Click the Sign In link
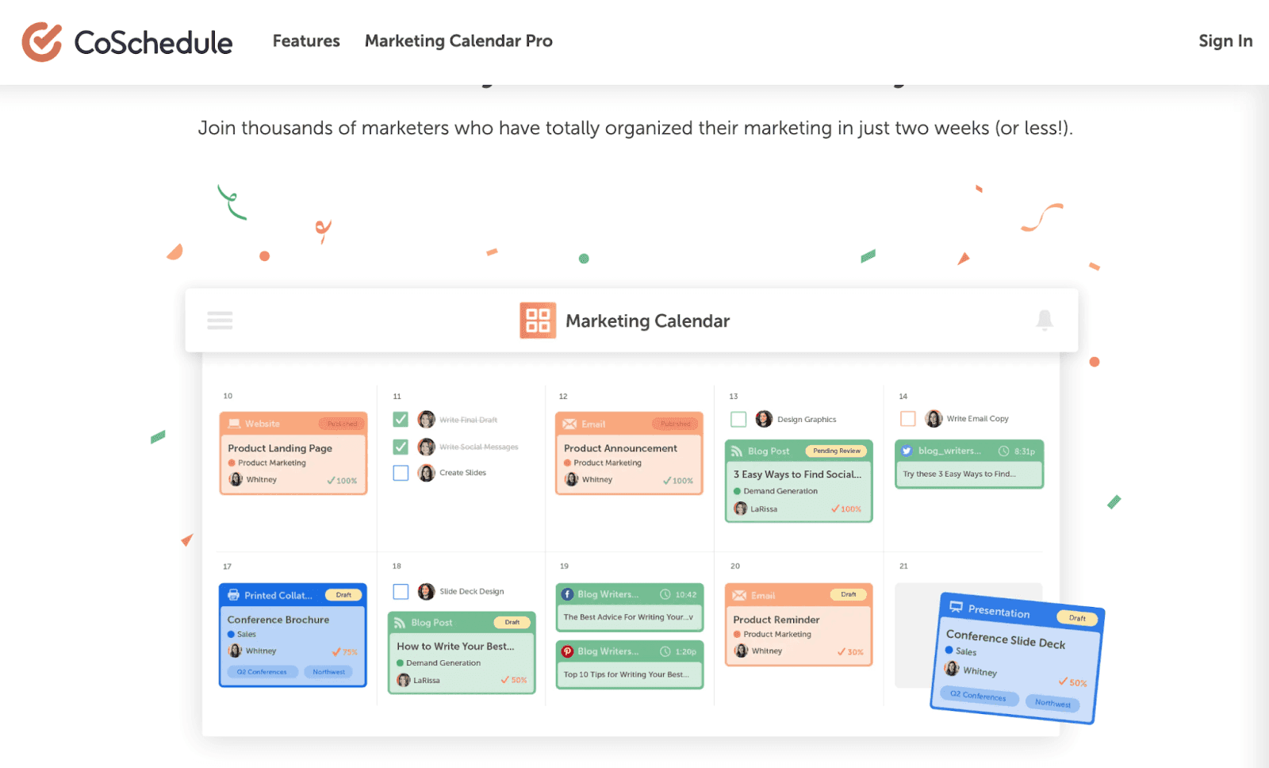 pos(1225,40)
